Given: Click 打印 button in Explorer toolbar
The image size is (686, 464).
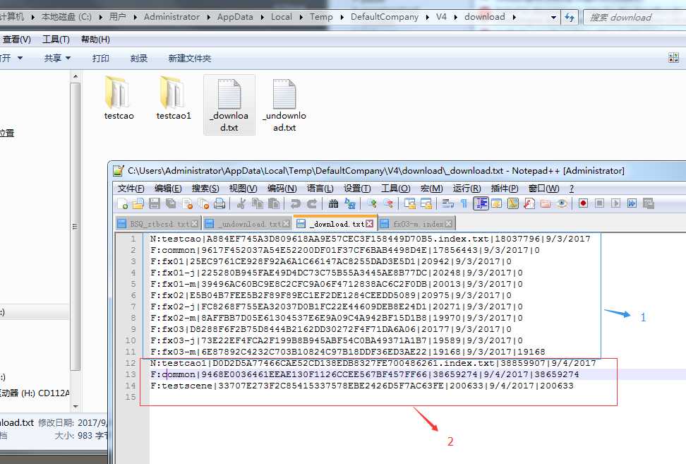Looking at the screenshot, I should pyautogui.click(x=101, y=58).
